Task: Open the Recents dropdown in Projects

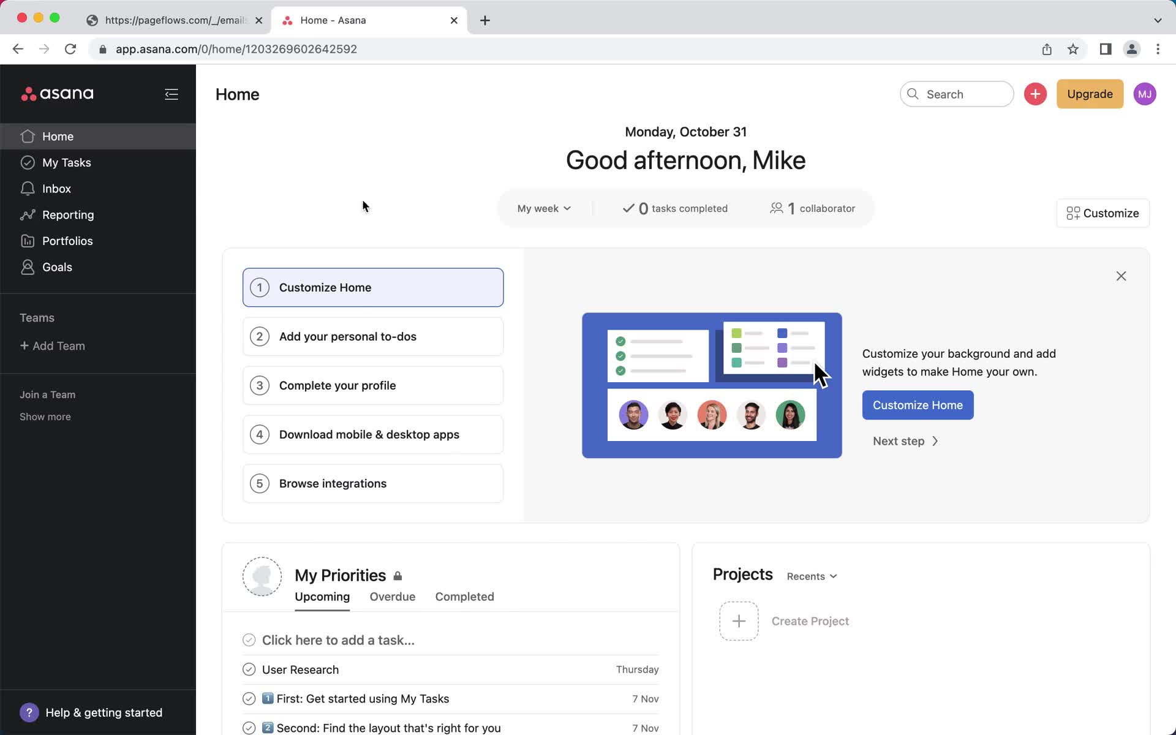Action: click(x=812, y=576)
